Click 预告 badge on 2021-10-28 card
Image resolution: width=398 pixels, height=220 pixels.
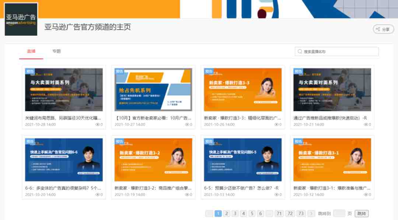(30, 71)
